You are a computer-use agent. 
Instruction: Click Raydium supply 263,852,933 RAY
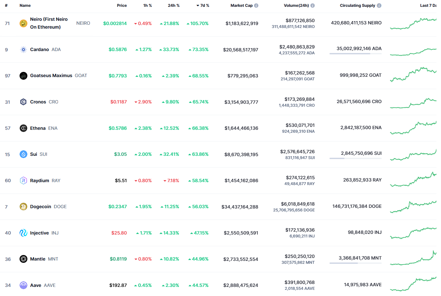(x=362, y=180)
